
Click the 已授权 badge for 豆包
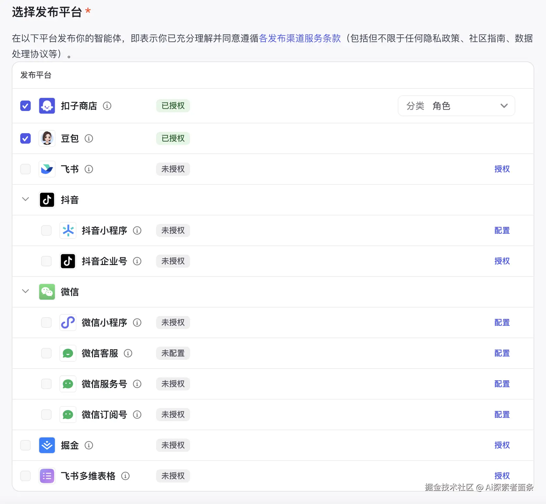(173, 138)
